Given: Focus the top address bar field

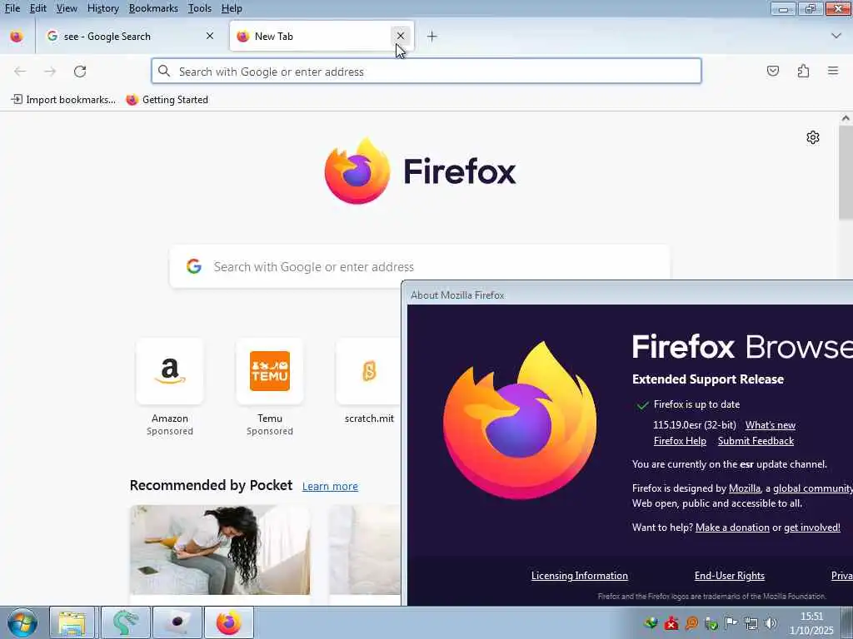Looking at the screenshot, I should (426, 72).
